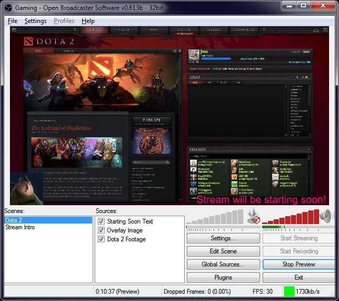Select the Dota 2 scene
Screen dimensions: 339x301
pos(48,220)
